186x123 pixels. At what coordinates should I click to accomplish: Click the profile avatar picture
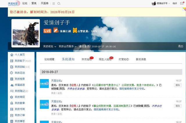(x=26, y=33)
